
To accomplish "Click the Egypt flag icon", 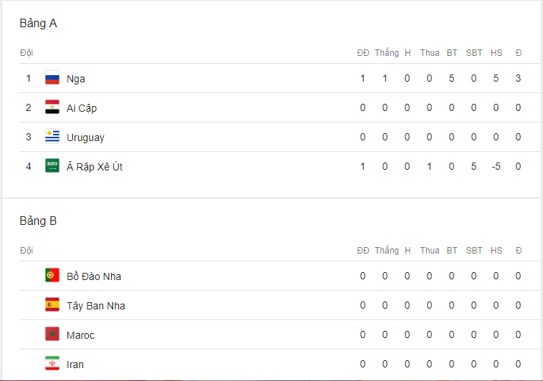I will pyautogui.click(x=52, y=107).
